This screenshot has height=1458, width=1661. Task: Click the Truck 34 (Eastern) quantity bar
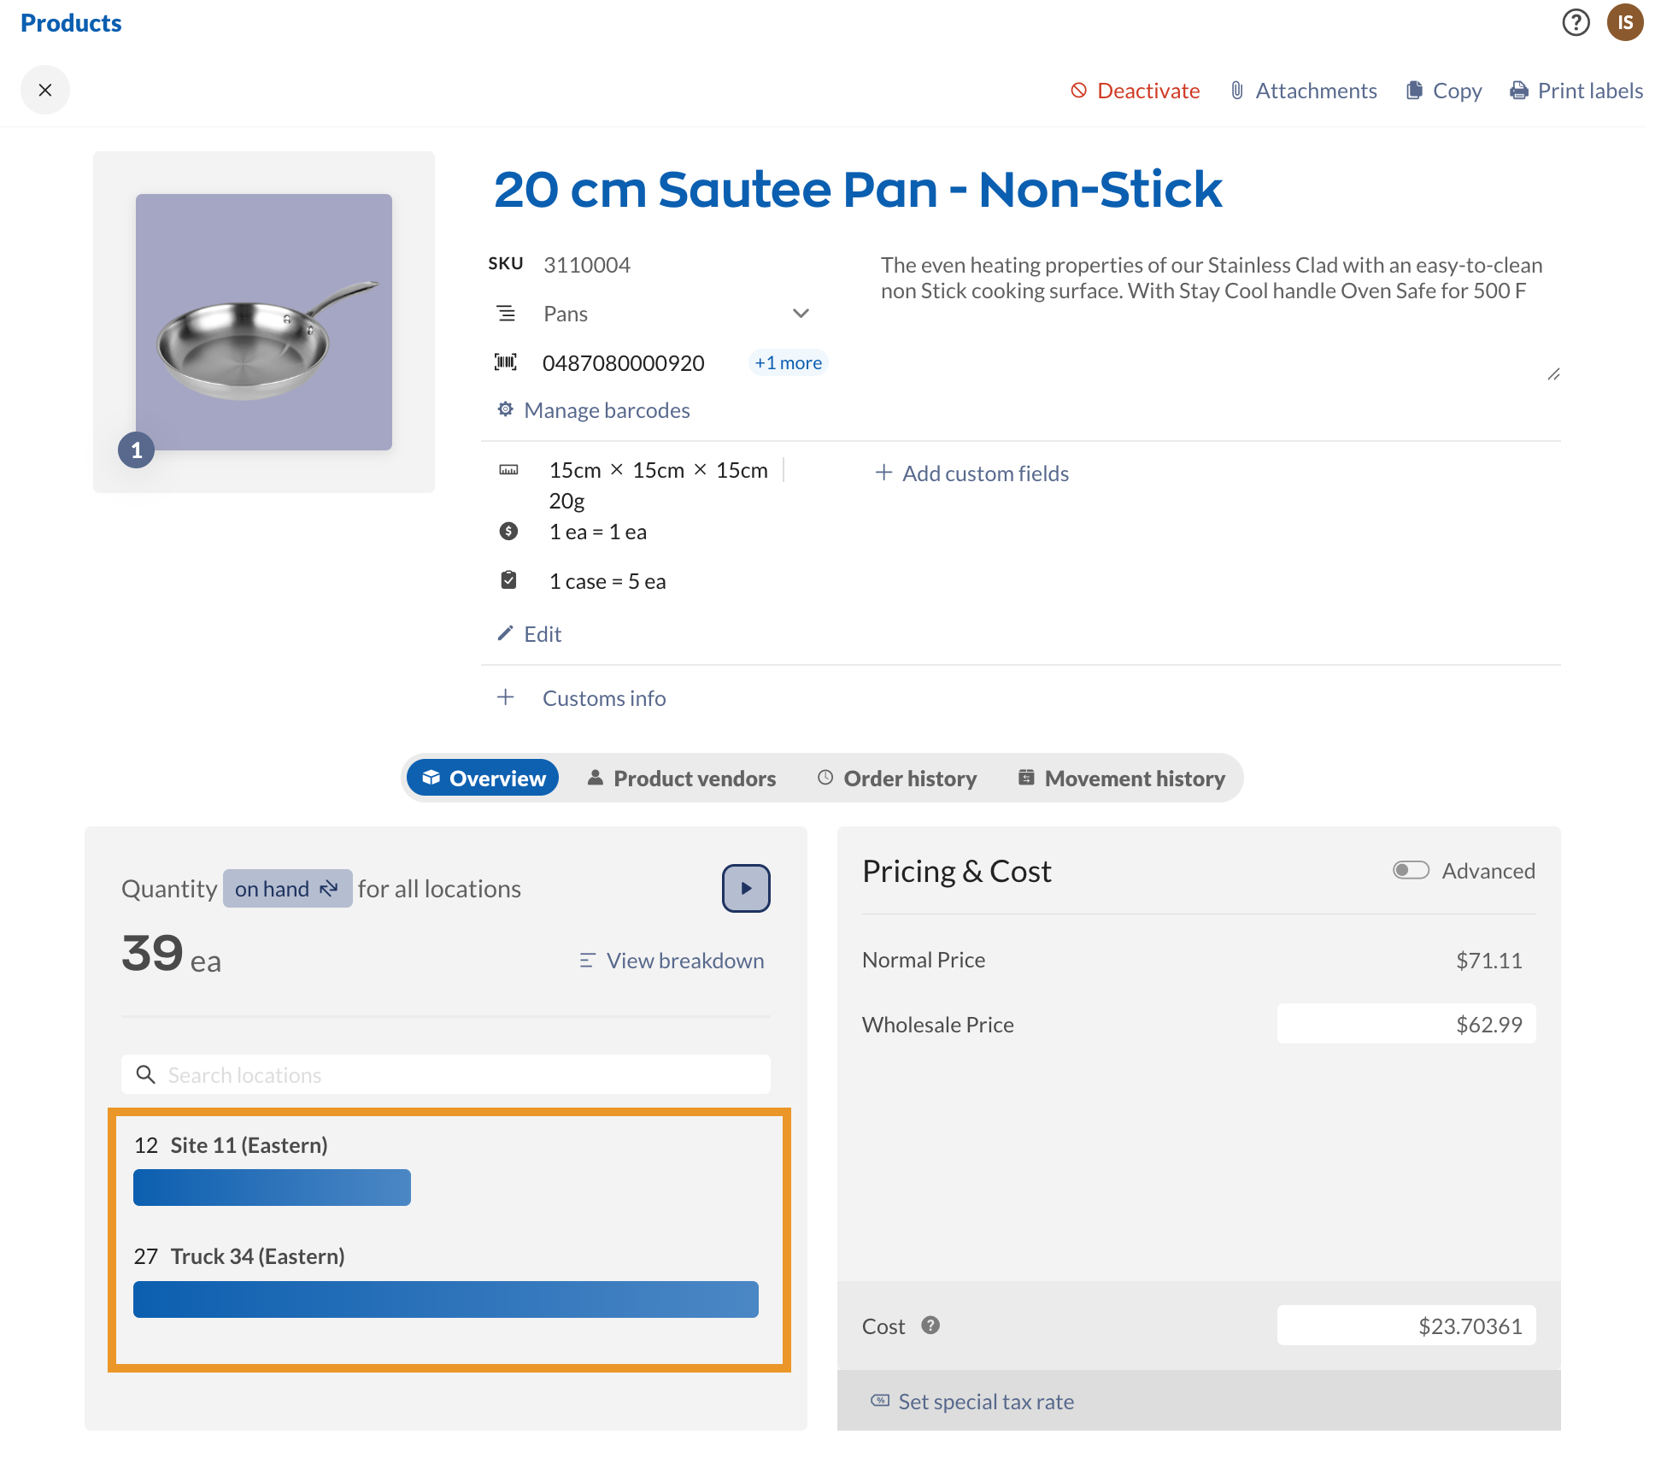(445, 1299)
